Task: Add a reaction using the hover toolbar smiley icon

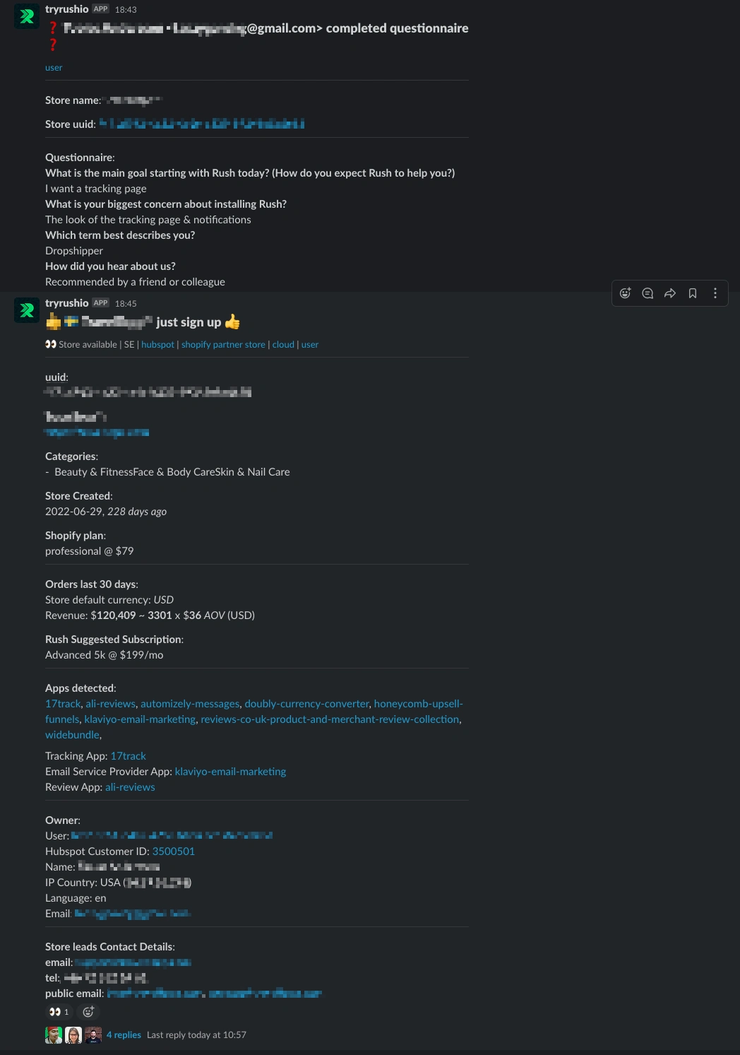Action: click(625, 293)
